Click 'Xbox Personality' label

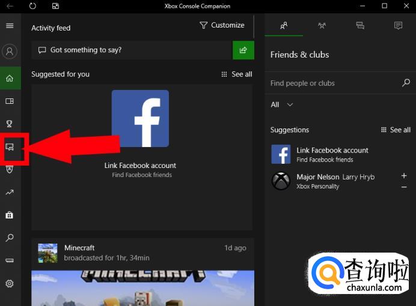tap(317, 187)
